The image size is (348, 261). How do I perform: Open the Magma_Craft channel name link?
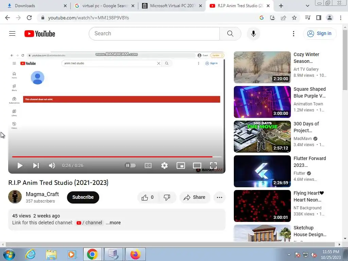[x=42, y=194]
